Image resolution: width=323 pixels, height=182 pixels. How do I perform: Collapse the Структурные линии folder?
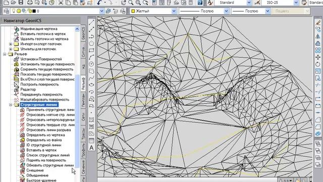11,105
